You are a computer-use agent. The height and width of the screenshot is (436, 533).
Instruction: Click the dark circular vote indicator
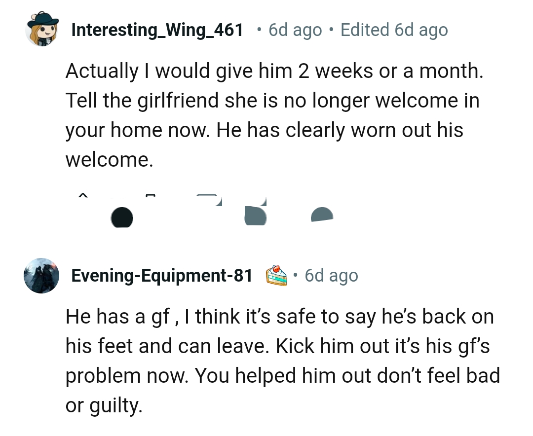[122, 217]
